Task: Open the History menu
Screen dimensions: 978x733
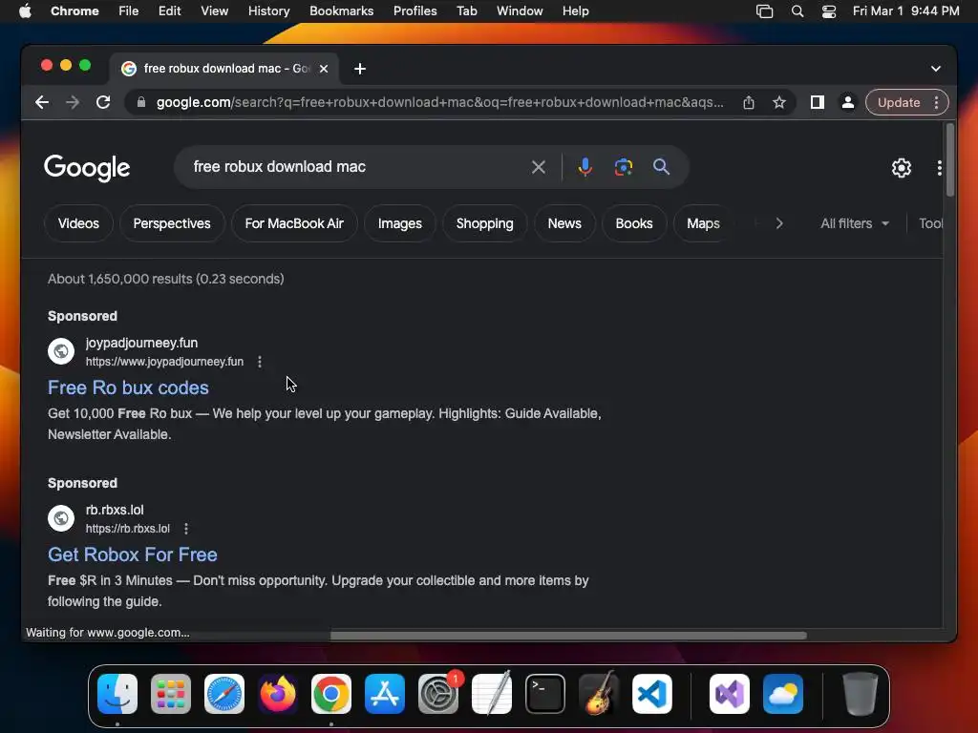Action: coord(268,11)
